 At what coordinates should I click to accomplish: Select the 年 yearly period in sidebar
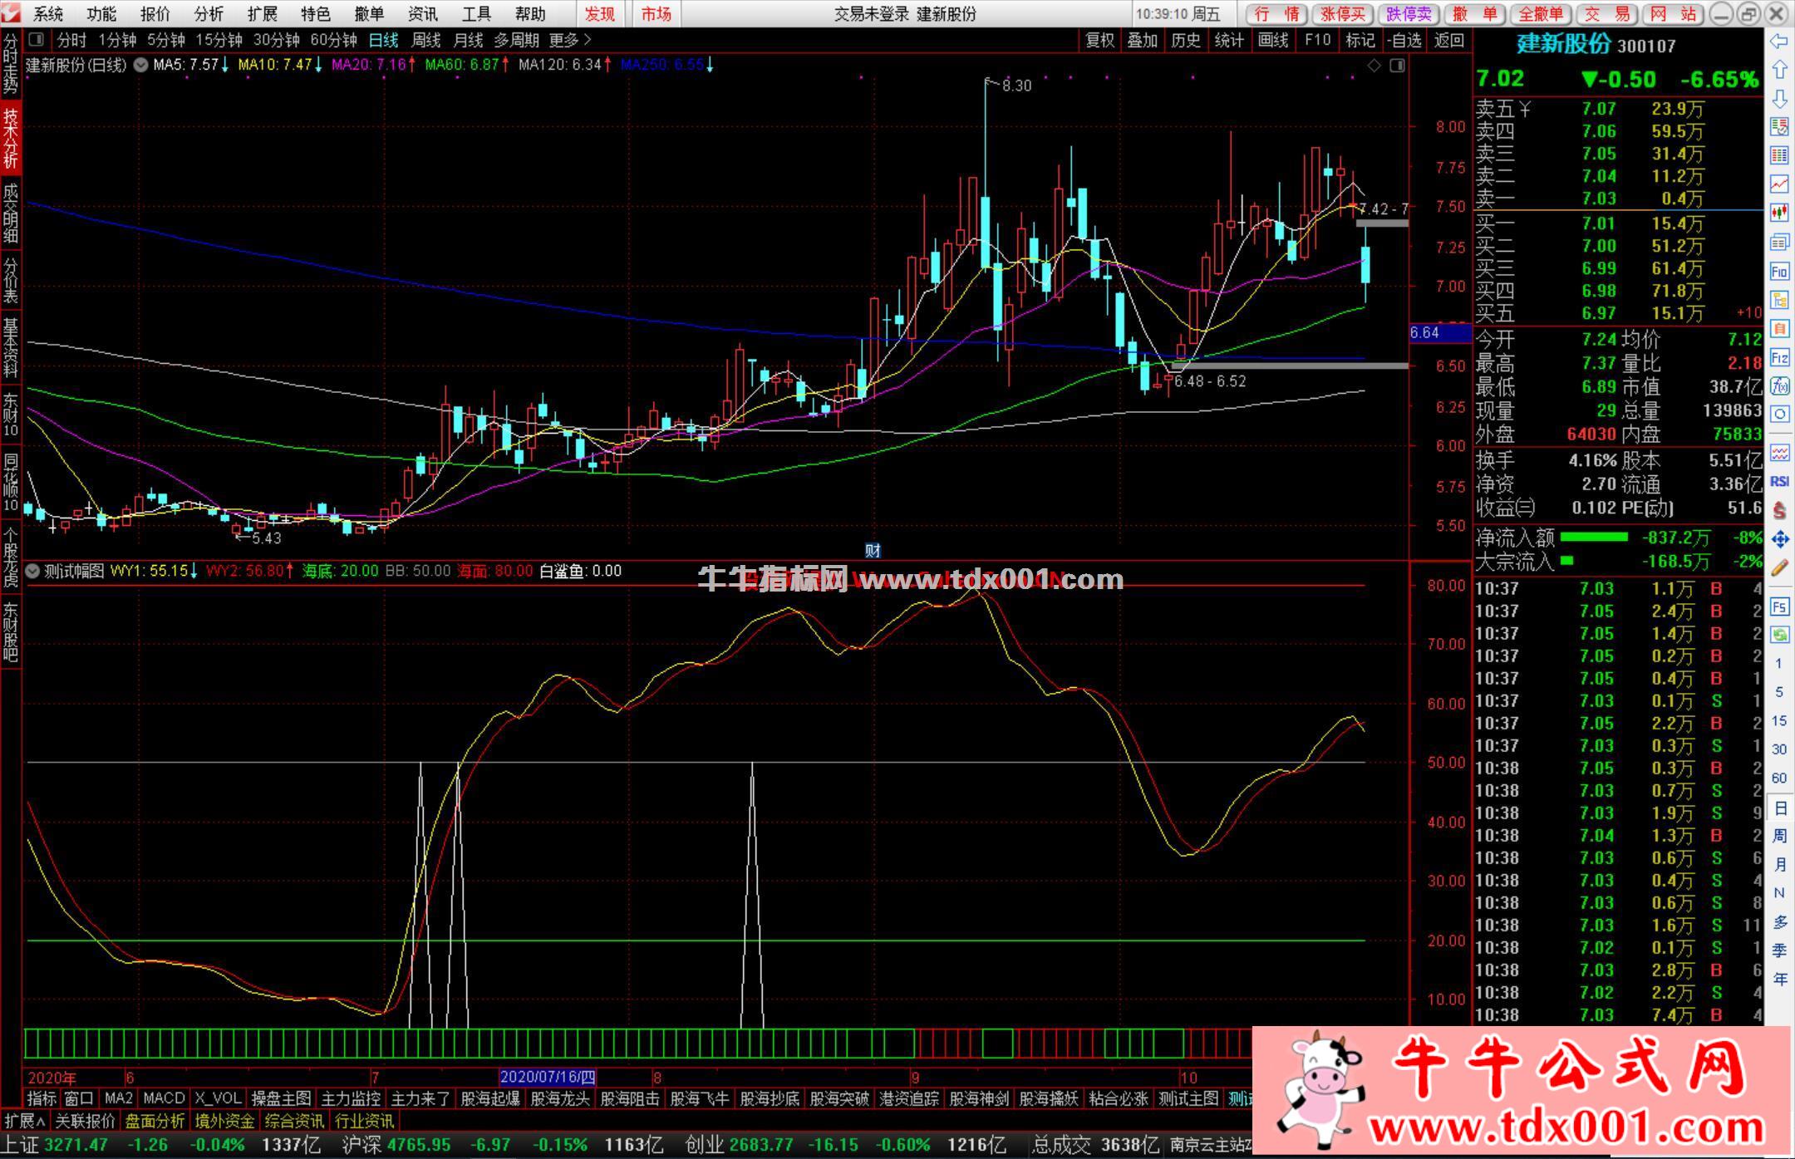tap(1779, 980)
